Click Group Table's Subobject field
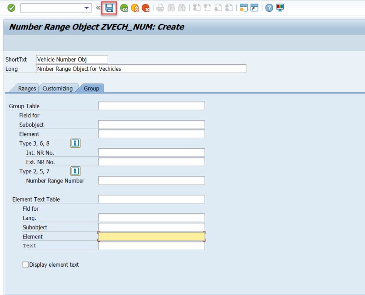The height and width of the screenshot is (295, 365). (x=152, y=125)
